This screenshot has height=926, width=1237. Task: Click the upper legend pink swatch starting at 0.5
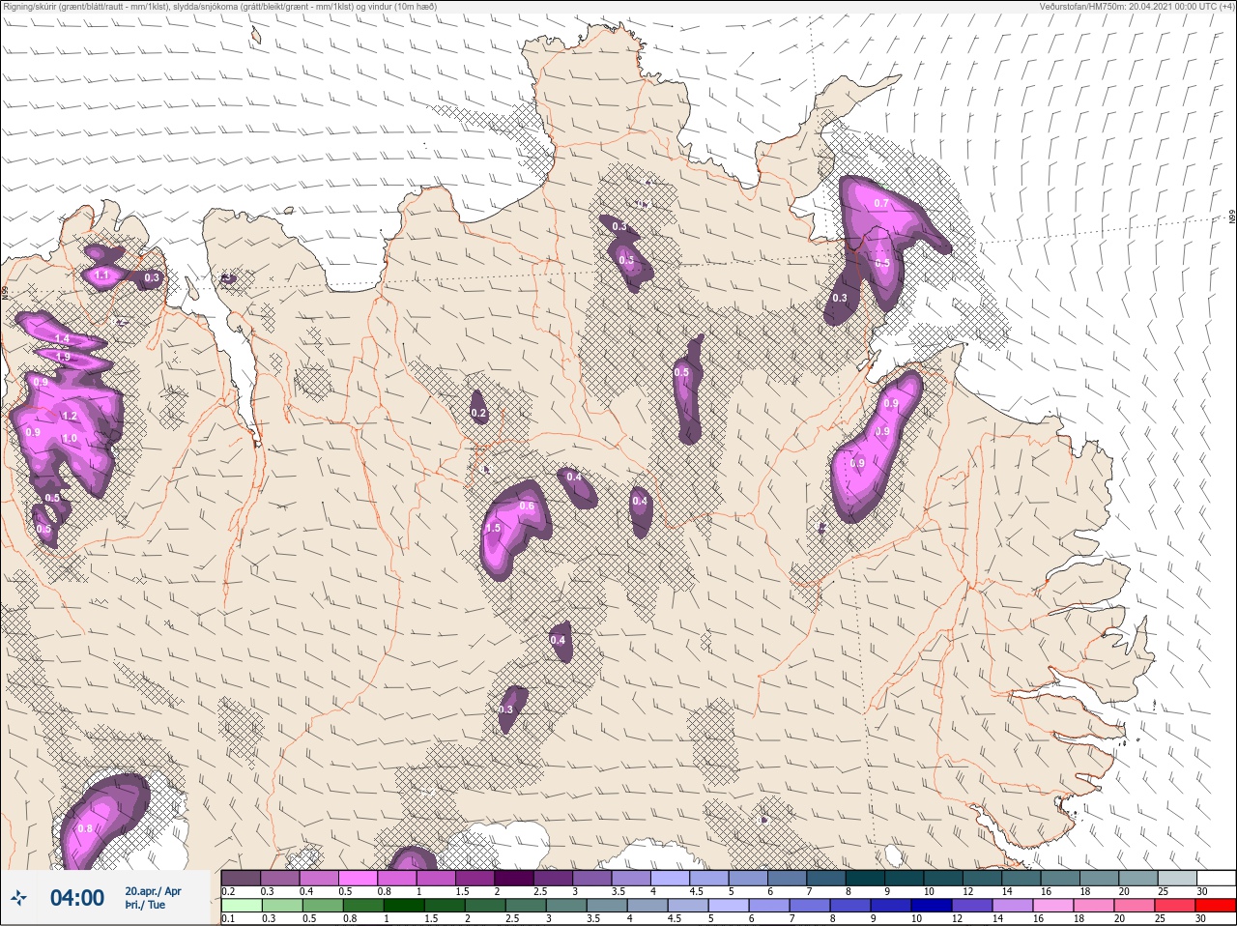click(x=358, y=878)
